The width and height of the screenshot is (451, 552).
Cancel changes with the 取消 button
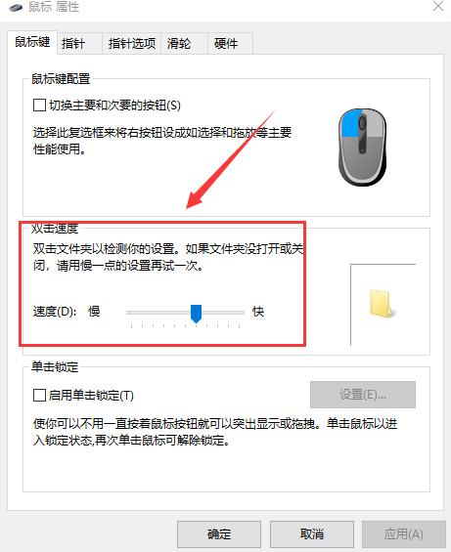point(312,534)
